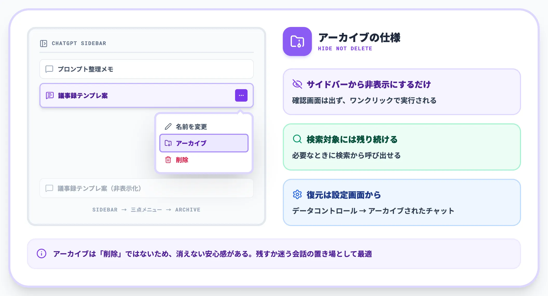Click the SIDEBAR → 三点メニュー → ARCHIVE caption
This screenshot has width=548, height=296.
[146, 210]
